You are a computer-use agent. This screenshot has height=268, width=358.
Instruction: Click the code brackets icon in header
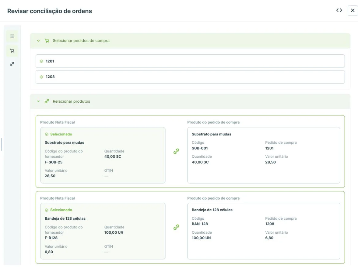click(x=339, y=10)
